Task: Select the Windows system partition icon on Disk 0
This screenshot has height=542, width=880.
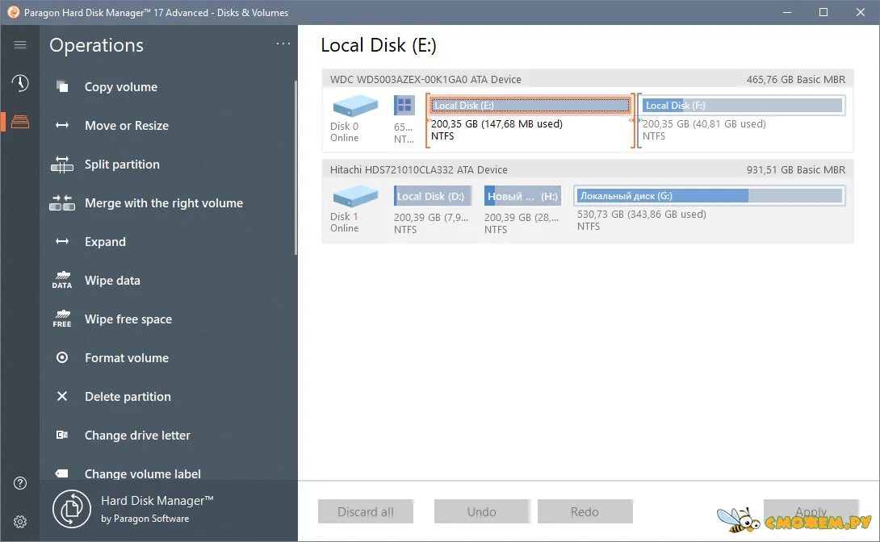Action: (404, 105)
